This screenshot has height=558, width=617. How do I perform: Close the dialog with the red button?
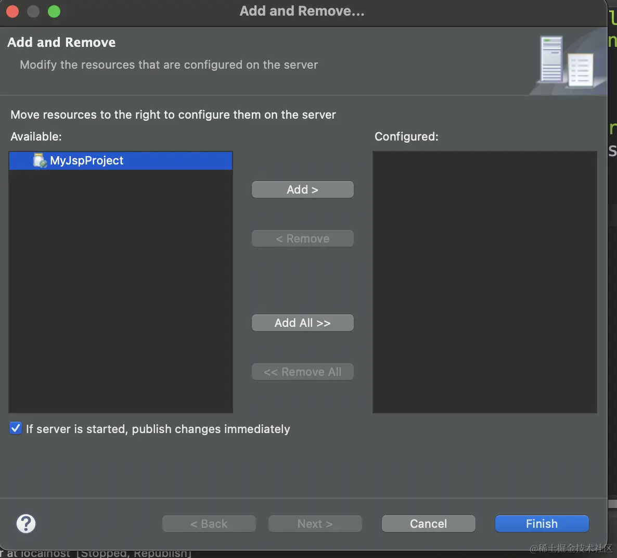12,11
